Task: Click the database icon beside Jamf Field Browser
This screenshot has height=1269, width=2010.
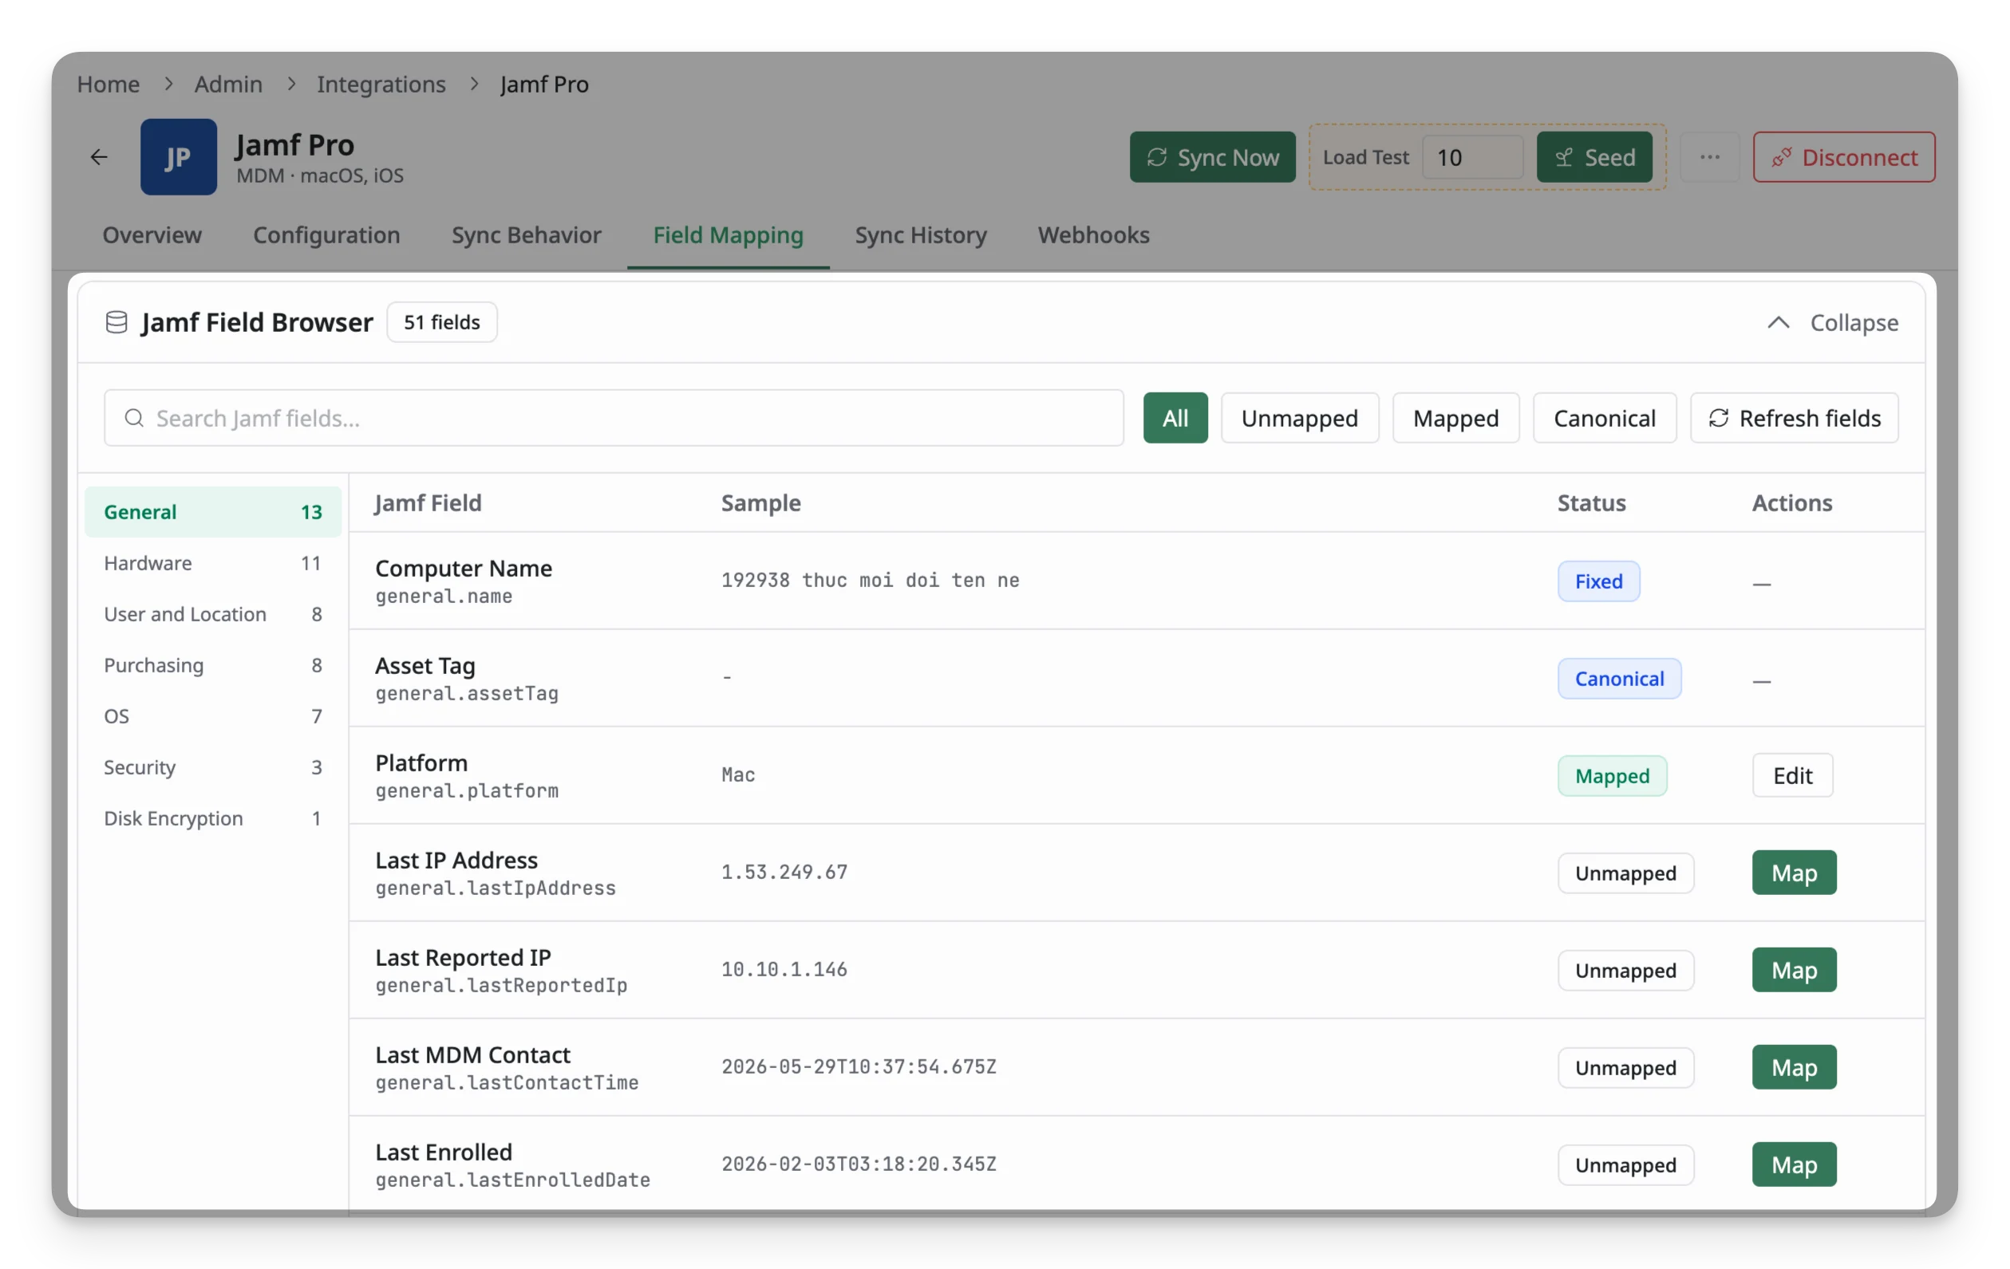Action: [116, 322]
